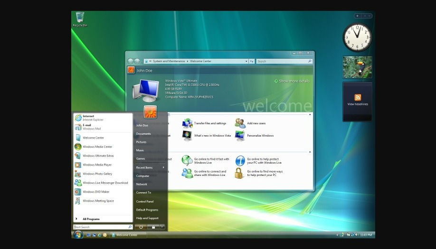The height and width of the screenshot is (249, 436).
Task: Open shutdown options arrow beside lock button
Action: (162, 227)
